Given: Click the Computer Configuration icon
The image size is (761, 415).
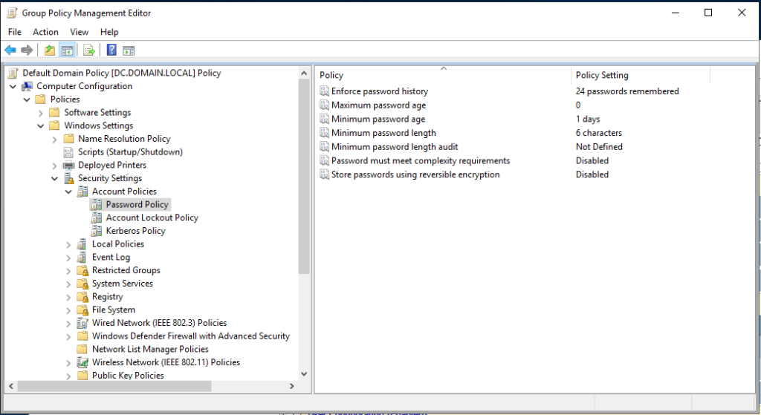Looking at the screenshot, I should click(27, 86).
